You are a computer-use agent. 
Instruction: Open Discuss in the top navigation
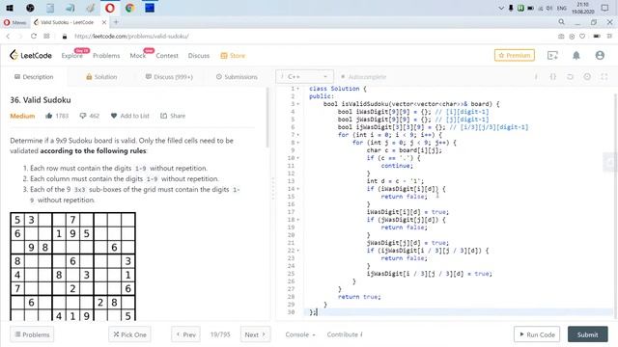click(199, 56)
